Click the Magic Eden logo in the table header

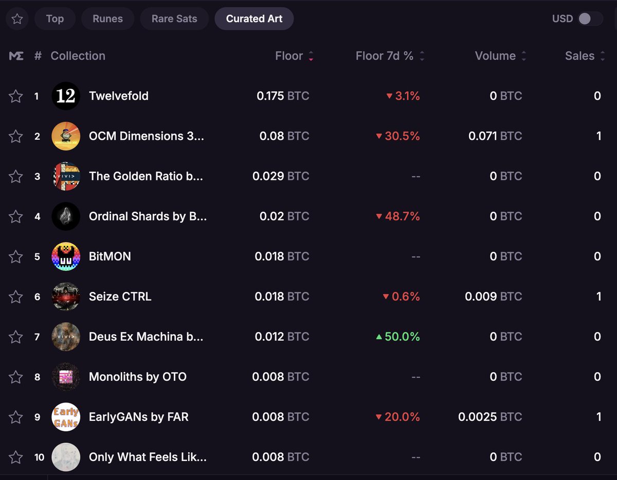[16, 56]
